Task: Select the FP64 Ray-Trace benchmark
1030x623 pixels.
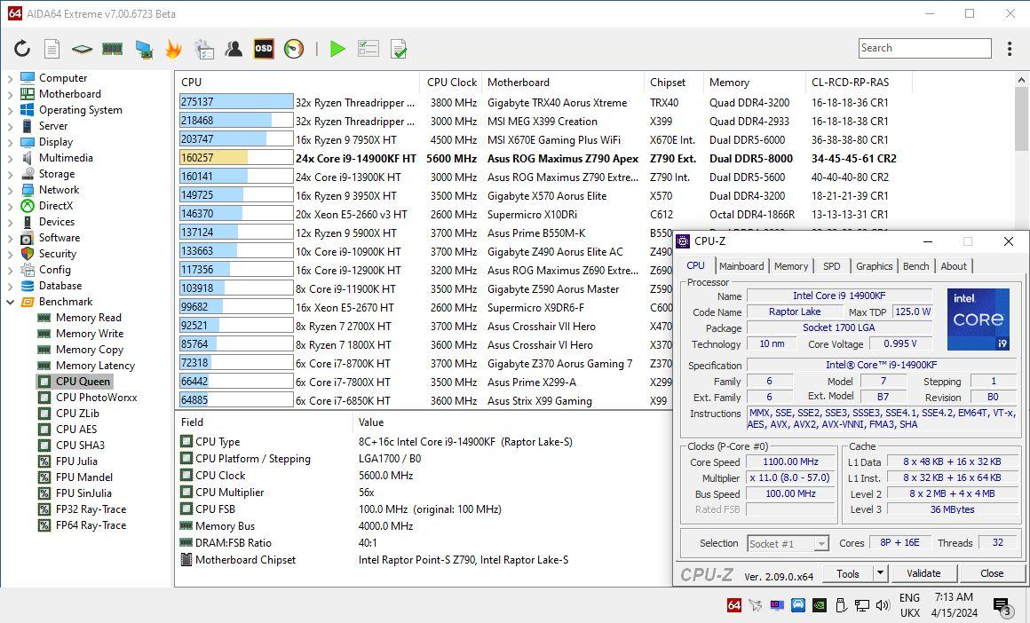Action: 91,525
